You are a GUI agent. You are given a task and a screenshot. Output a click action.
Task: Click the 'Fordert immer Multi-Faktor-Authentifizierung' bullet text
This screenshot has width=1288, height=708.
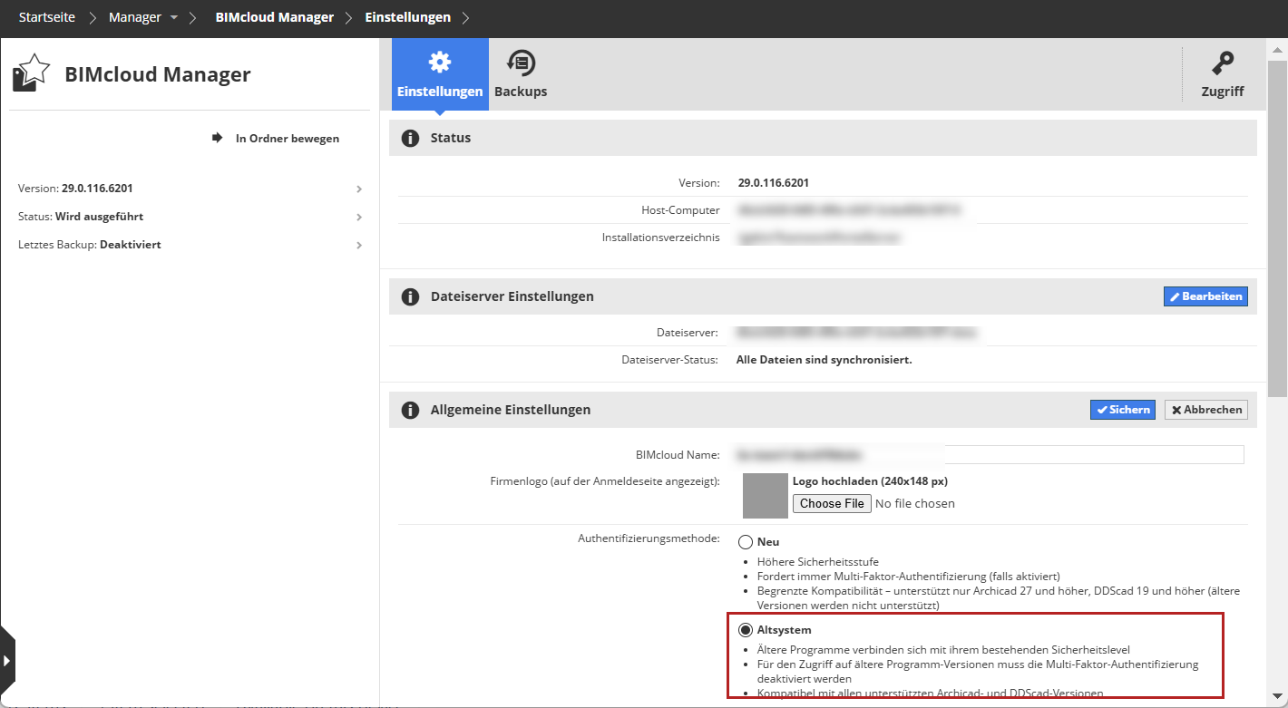click(909, 577)
